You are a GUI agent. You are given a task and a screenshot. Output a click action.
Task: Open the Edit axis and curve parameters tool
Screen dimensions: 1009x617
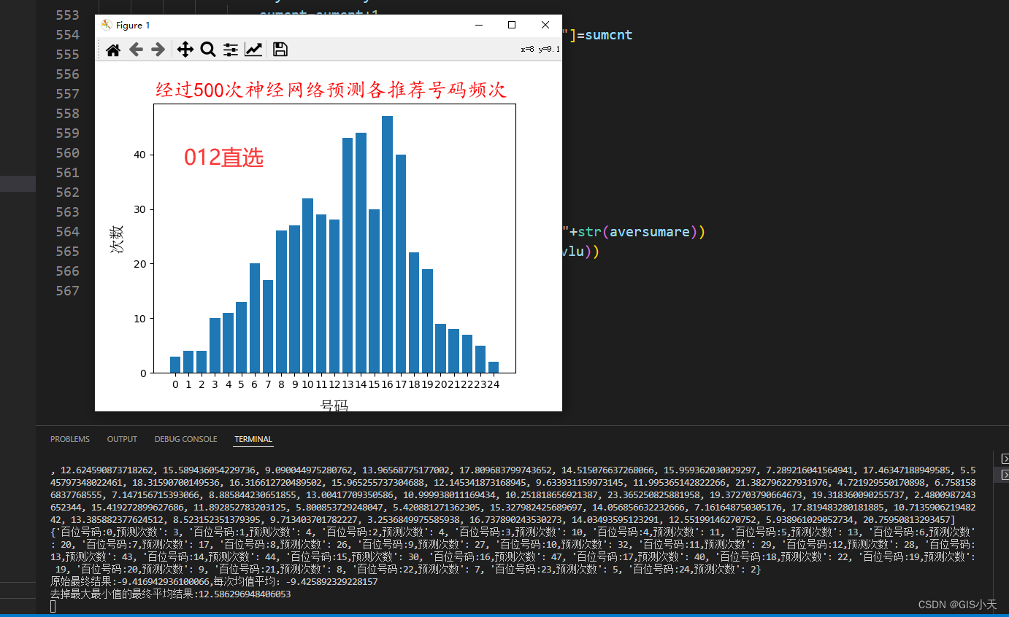[x=253, y=50]
